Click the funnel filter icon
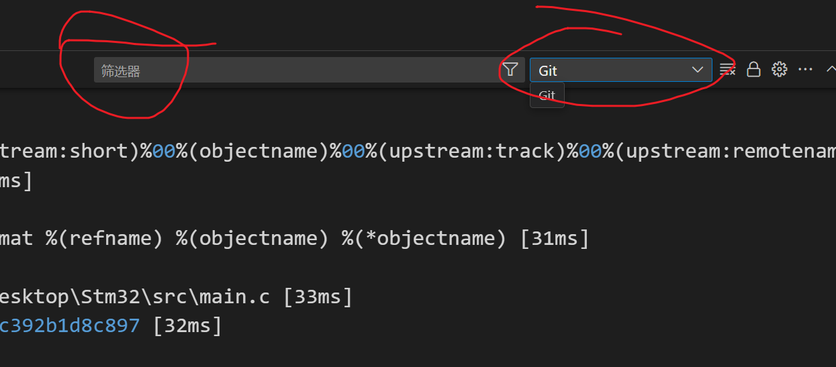 coord(510,70)
